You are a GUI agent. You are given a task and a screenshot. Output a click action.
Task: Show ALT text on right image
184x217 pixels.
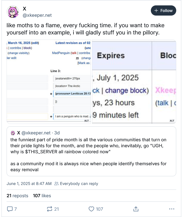(x=172, y=121)
